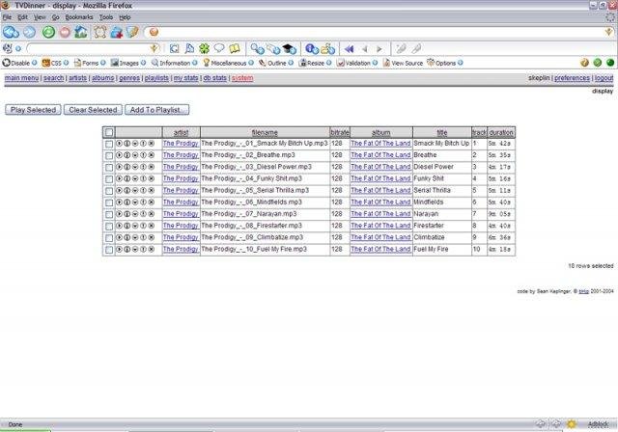The width and height of the screenshot is (618, 432).
Task: Click the Adblock status bar item
Action: 598,424
